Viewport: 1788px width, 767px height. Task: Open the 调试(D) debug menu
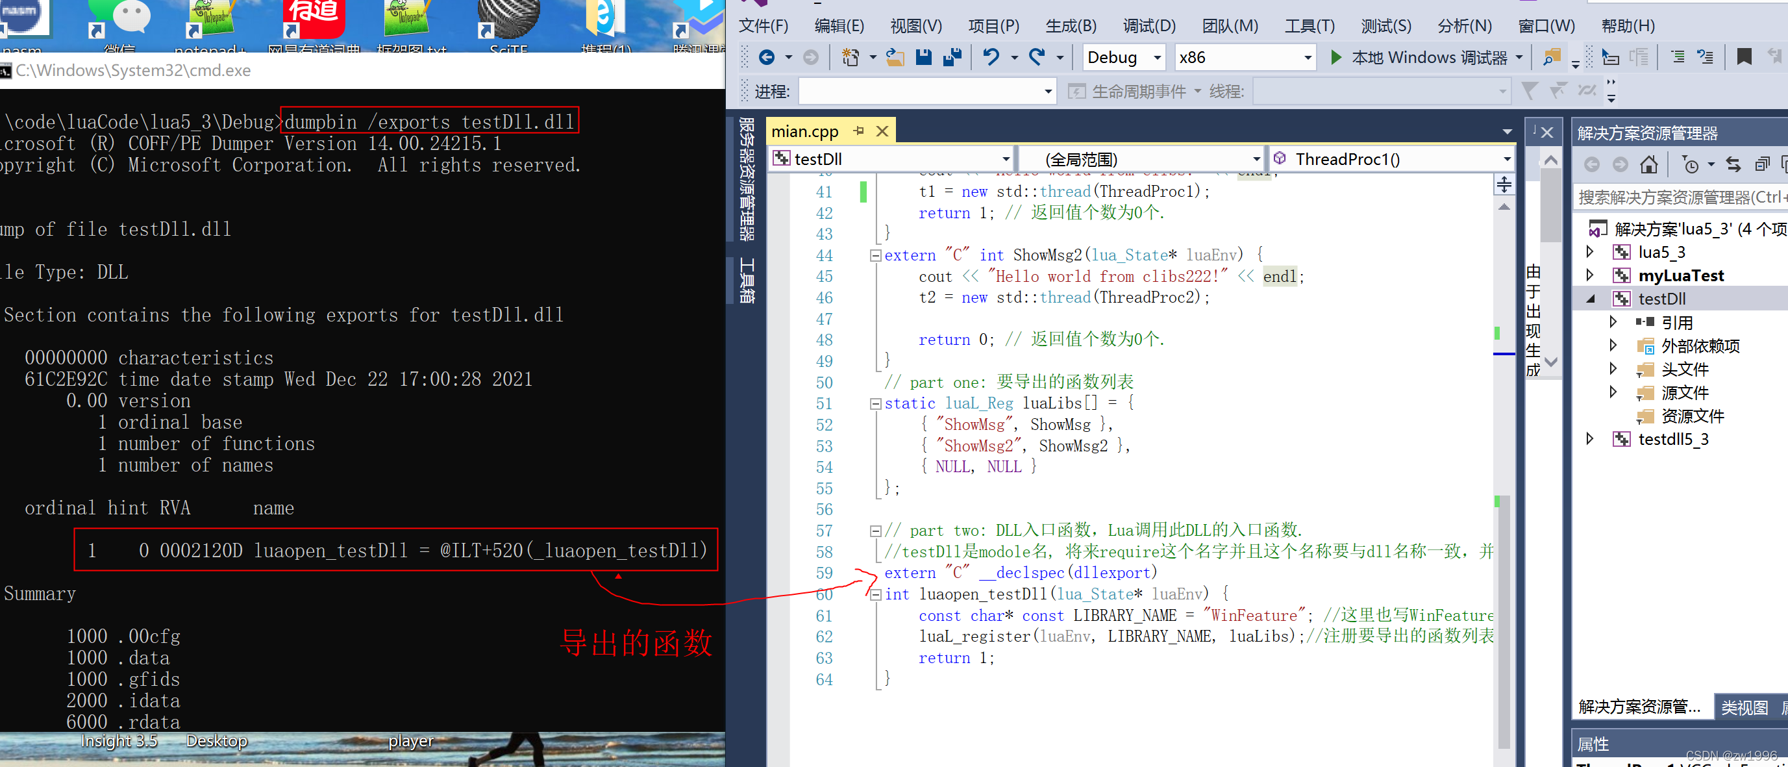point(1149,26)
